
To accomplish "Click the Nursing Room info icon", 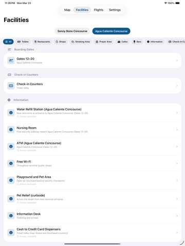I will coord(11,130).
